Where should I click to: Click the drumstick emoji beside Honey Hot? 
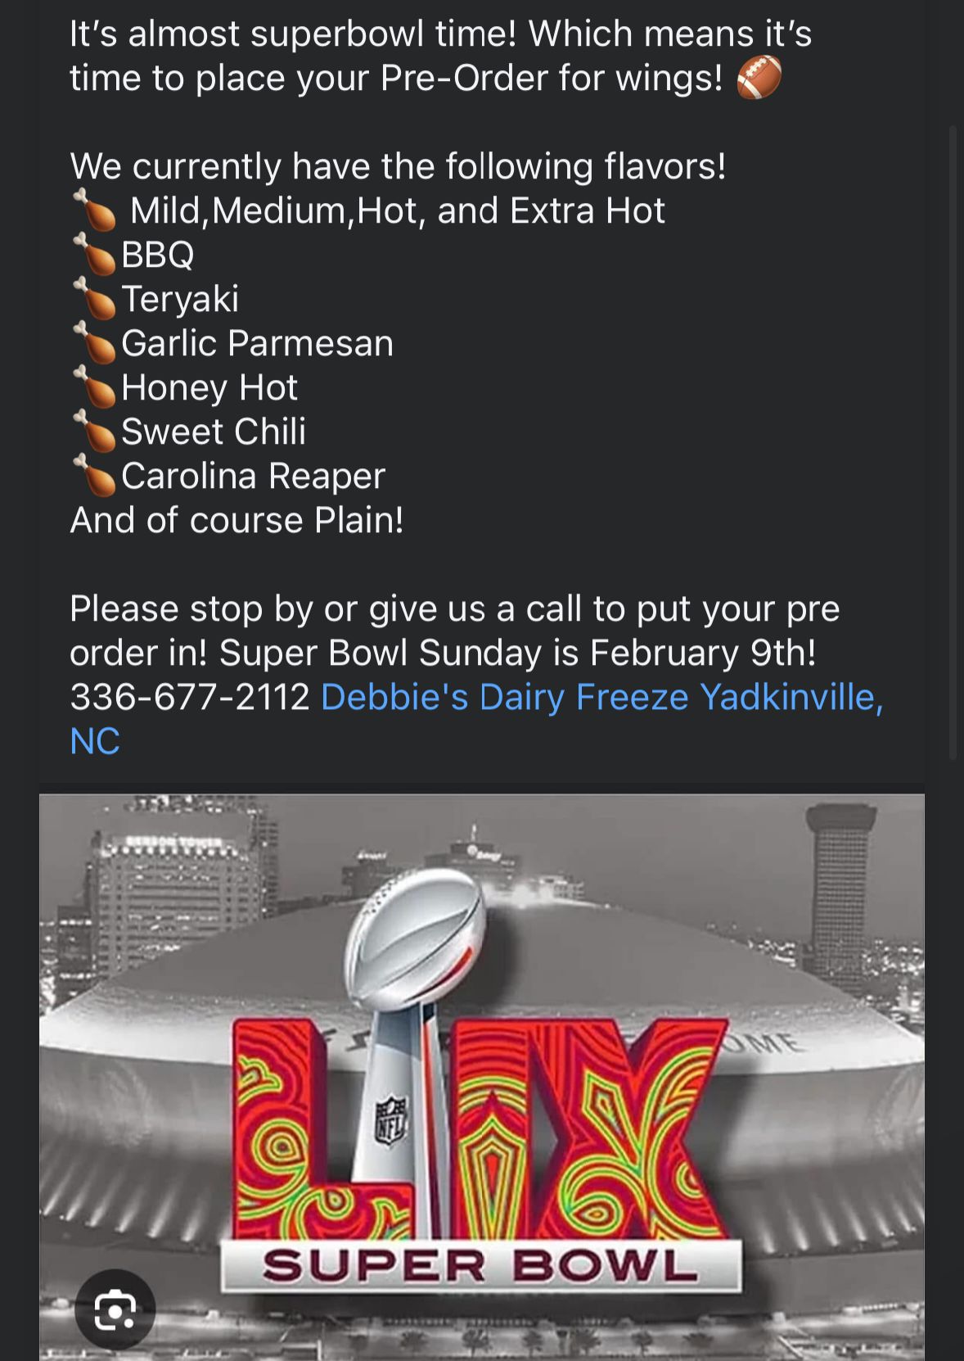pos(94,387)
